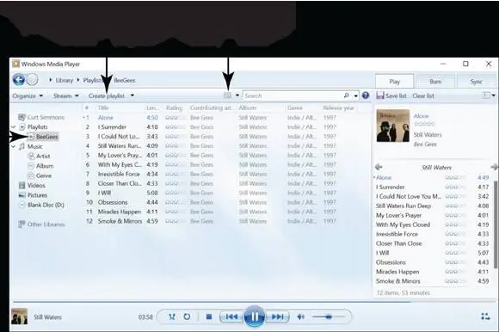Viewport: 499px width, 332px height.
Task: Select 'Smoke & Mirrors' in library list
Action: 120,221
